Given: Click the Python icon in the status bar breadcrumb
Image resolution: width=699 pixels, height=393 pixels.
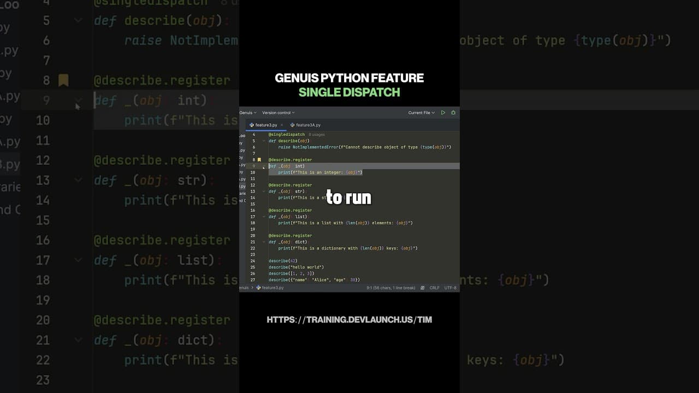Looking at the screenshot, I should pyautogui.click(x=258, y=288).
